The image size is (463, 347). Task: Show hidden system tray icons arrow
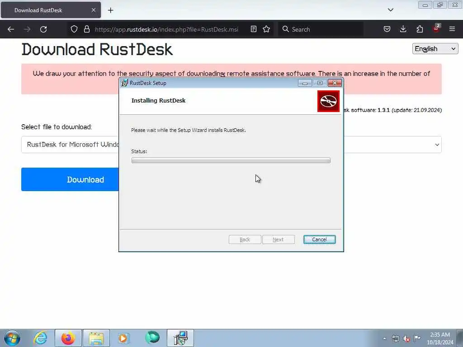[x=384, y=339]
